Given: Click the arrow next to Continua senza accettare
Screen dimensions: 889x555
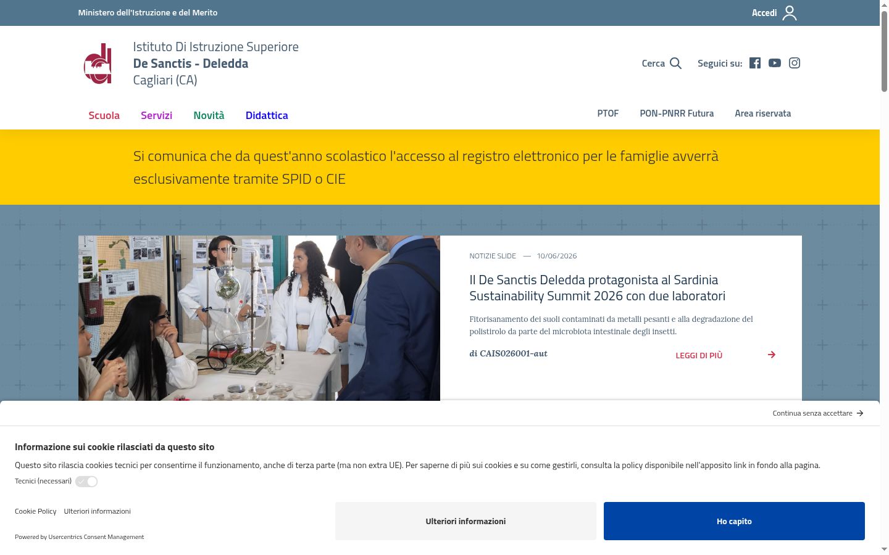Looking at the screenshot, I should coord(860,413).
